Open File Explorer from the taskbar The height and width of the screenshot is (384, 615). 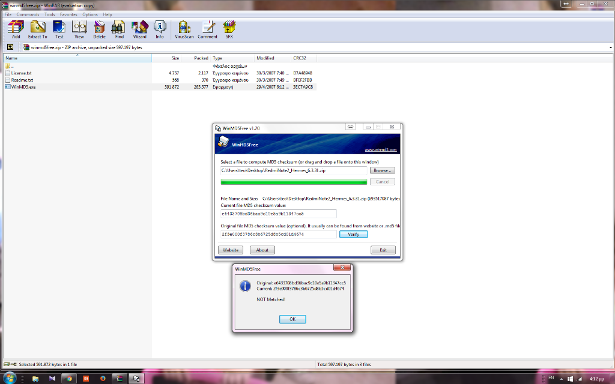[35, 379]
